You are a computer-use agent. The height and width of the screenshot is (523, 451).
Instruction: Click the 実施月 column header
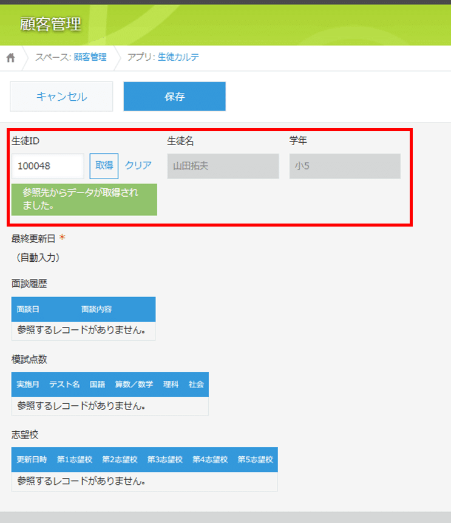(x=28, y=385)
